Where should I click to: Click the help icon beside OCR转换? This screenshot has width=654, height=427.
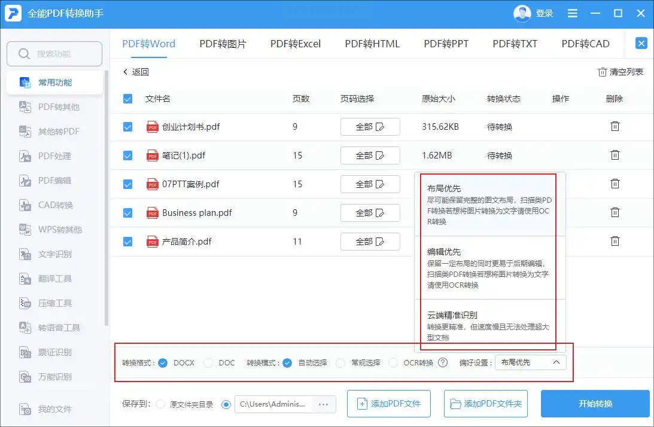(x=443, y=363)
